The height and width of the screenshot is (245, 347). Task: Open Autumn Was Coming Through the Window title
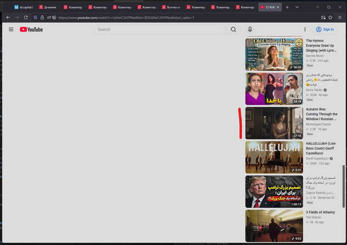[x=322, y=114]
